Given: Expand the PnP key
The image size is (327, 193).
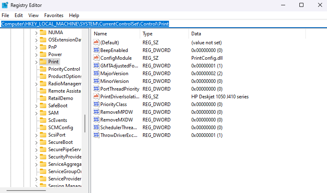Looking at the screenshot, I should click(x=36, y=48).
